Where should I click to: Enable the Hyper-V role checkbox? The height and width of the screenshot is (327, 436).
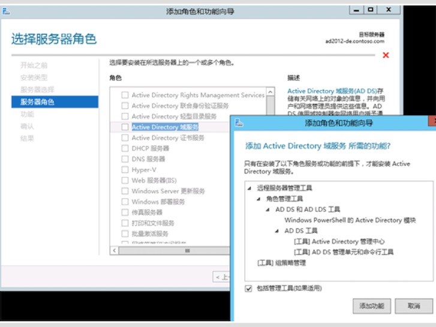(x=125, y=170)
